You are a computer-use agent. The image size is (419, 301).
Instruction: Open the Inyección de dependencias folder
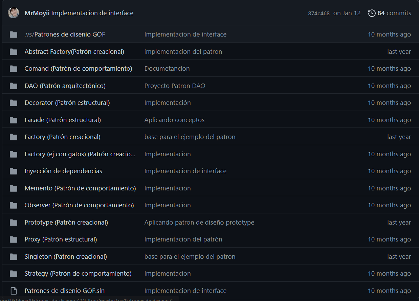point(63,171)
